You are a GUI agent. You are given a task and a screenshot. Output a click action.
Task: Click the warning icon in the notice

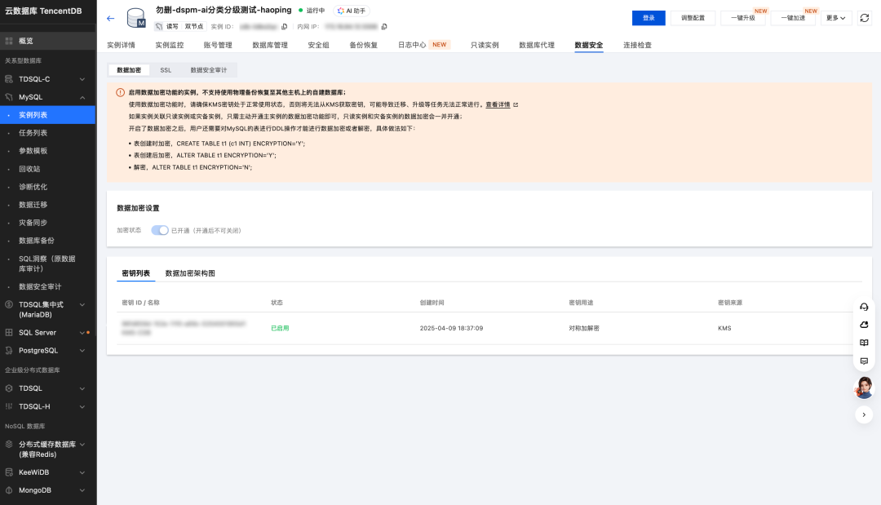coord(120,93)
